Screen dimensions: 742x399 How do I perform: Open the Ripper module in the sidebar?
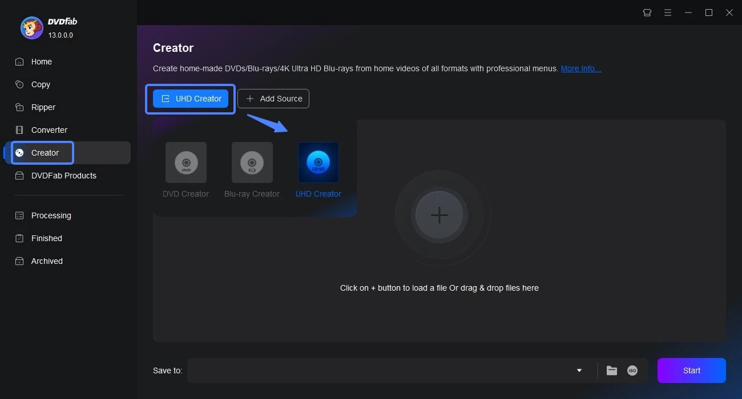pos(43,107)
